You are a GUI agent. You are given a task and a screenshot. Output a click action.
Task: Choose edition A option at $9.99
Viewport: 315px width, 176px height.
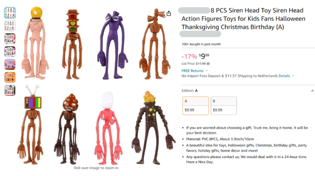click(x=195, y=106)
